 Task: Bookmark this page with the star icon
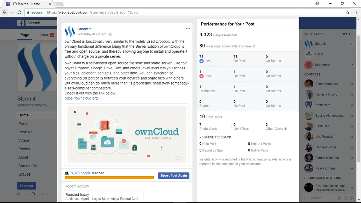coord(348,12)
